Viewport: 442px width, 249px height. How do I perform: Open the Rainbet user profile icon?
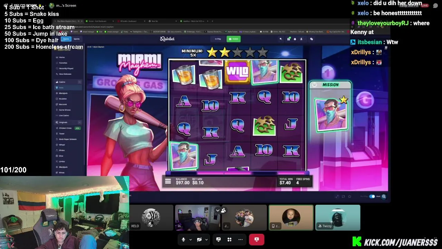point(301,39)
